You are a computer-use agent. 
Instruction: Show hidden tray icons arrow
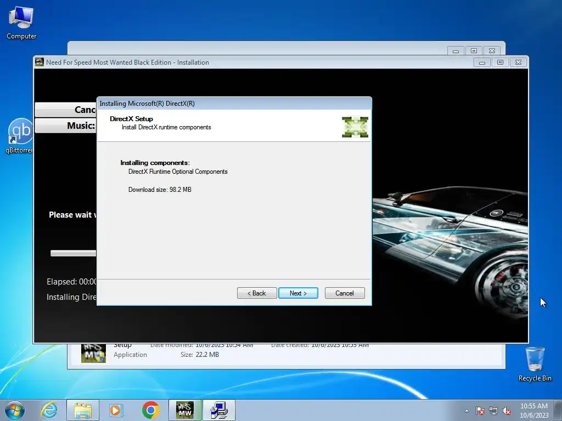click(467, 411)
